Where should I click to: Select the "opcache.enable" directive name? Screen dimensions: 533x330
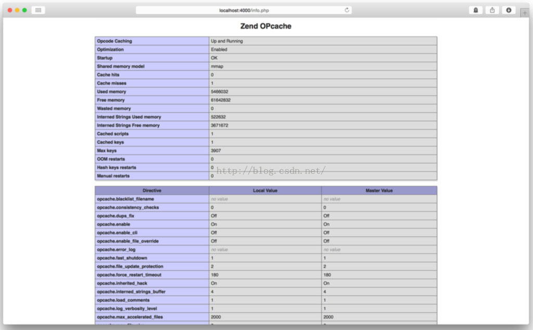click(x=113, y=225)
